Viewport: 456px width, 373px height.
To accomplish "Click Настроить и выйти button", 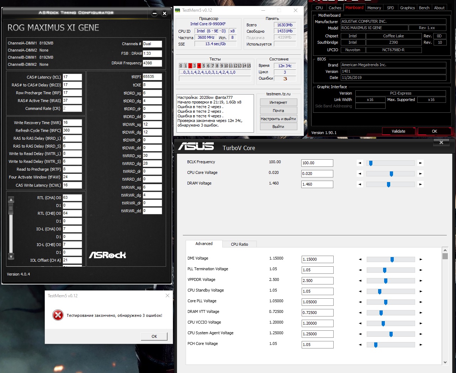I will pyautogui.click(x=278, y=119).
